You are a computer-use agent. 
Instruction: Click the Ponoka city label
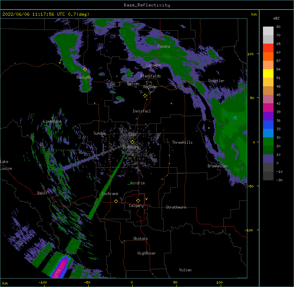pyautogui.click(x=164, y=46)
